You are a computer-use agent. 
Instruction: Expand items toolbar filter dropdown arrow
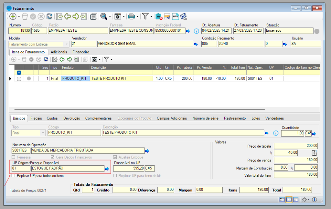(112, 60)
